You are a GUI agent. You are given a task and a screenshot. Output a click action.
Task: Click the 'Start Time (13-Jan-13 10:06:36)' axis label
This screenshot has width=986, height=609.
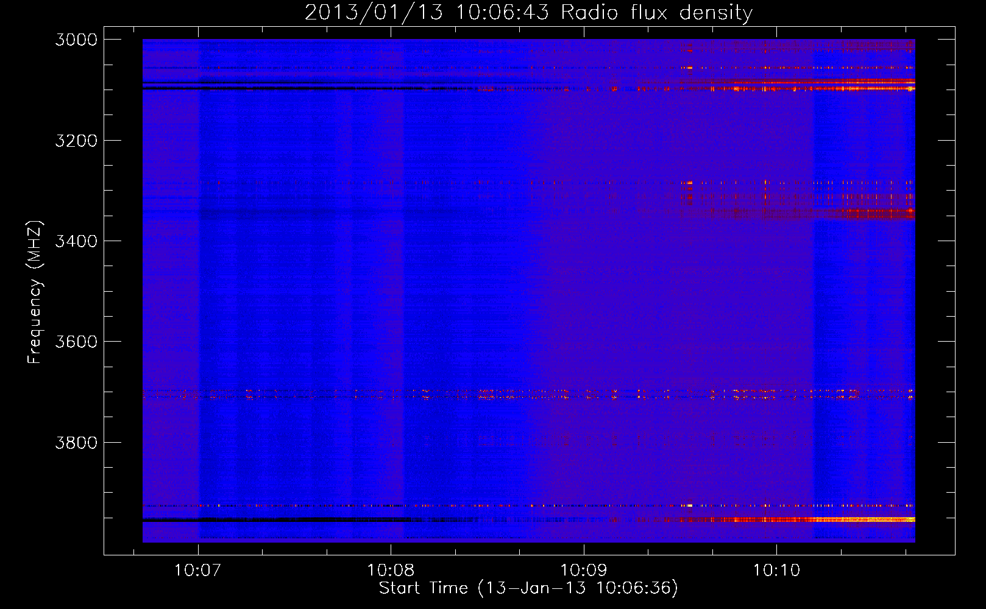tap(528, 588)
